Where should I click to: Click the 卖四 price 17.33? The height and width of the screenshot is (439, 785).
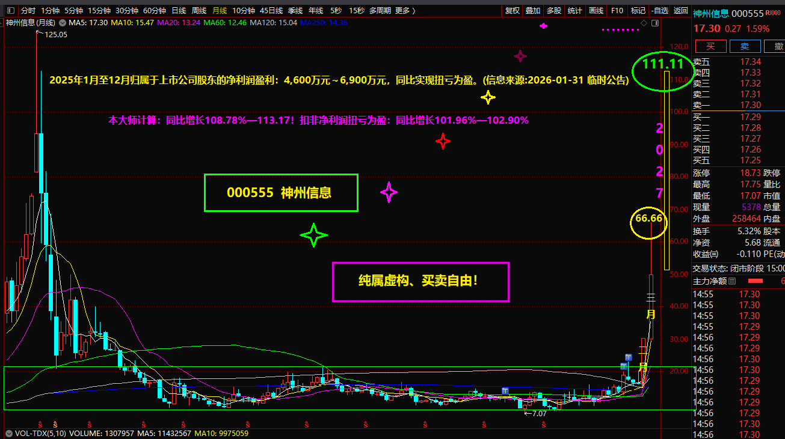750,73
